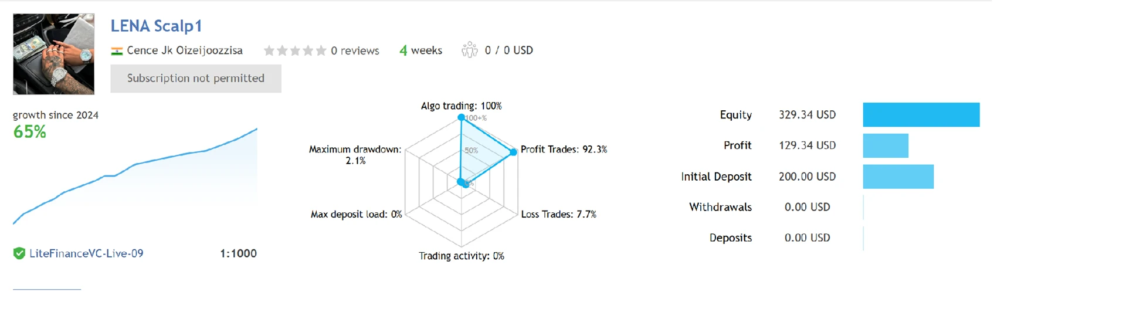
Task: Click the growth line chart
Action: (x=135, y=176)
